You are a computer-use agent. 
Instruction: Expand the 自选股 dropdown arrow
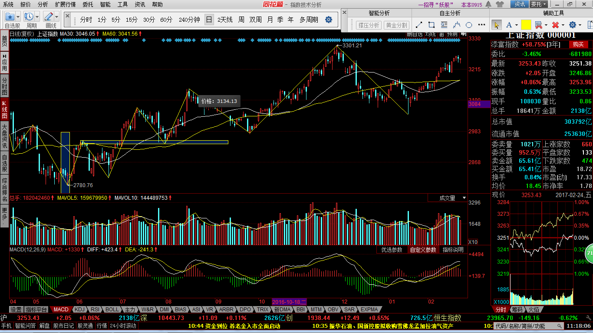[18, 17]
